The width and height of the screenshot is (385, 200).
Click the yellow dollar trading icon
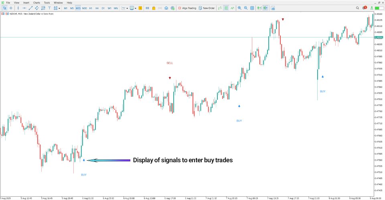click(140, 8)
